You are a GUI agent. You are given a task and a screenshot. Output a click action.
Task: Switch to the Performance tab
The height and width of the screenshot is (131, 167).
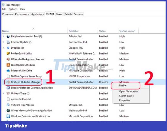point(22,14)
